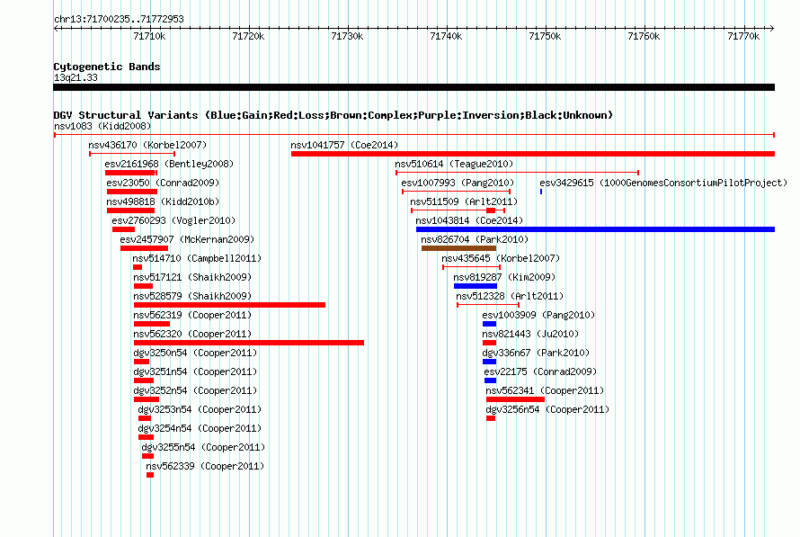
Task: Click the 71740k ruler tick label
Action: point(447,36)
